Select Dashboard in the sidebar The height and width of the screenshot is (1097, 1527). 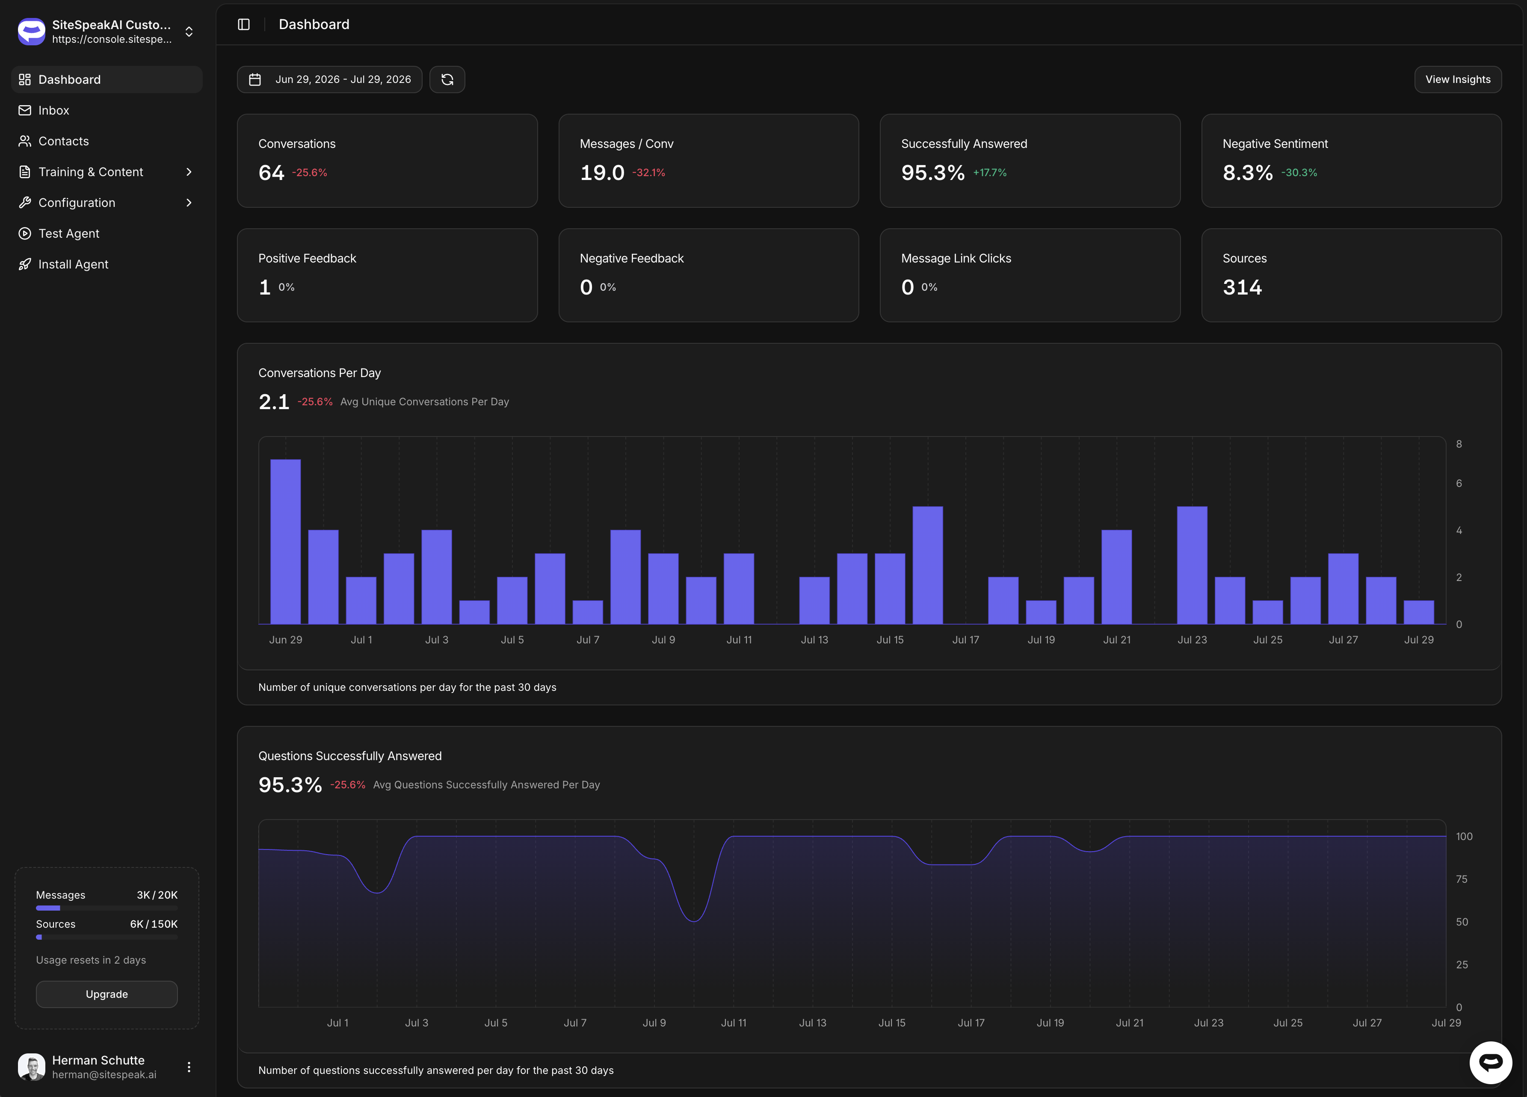point(107,80)
